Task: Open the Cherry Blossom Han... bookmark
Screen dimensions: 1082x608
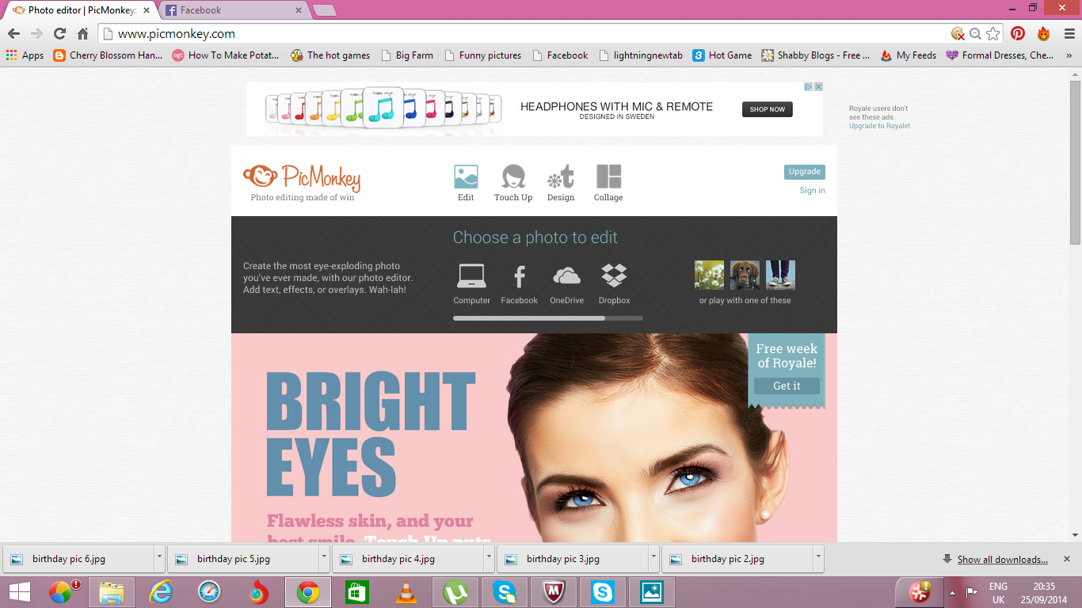Action: [x=108, y=55]
